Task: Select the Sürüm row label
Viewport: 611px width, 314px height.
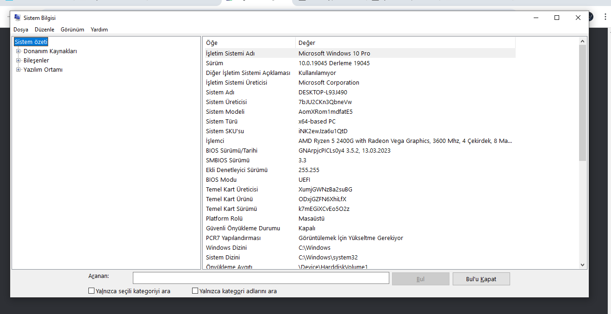Action: 214,63
